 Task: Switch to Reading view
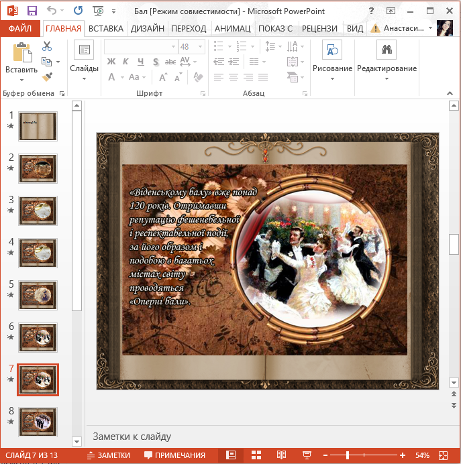281,455
